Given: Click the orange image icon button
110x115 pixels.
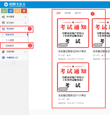Looking at the screenshot, I should (x=17, y=11).
